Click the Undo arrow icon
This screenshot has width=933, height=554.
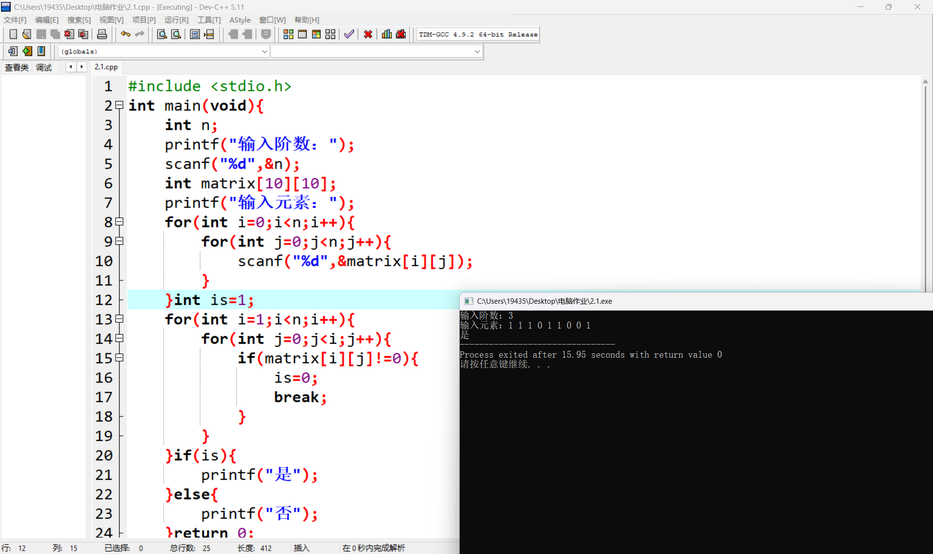coord(125,34)
